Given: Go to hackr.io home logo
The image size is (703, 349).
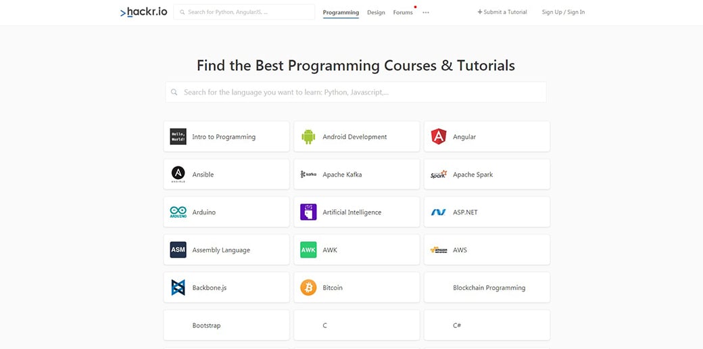Looking at the screenshot, I should pos(143,12).
